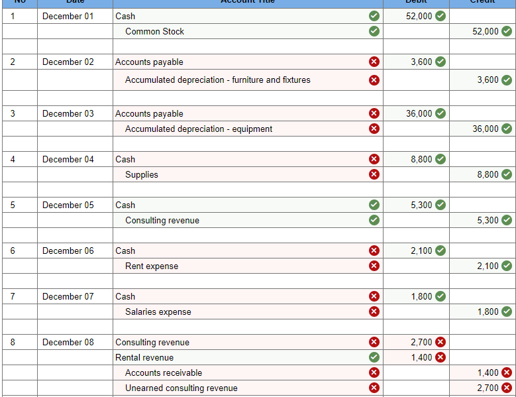The height and width of the screenshot is (397, 516).
Task: Click the December 05 date cell
Action: pos(75,205)
